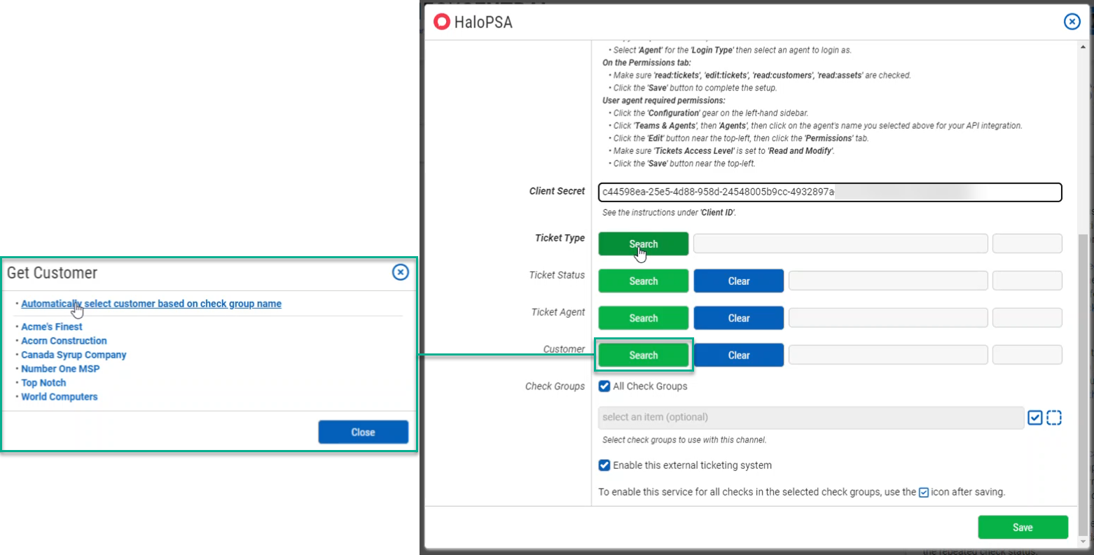Search for a Ticket Status
This screenshot has height=555, width=1094.
coord(644,281)
